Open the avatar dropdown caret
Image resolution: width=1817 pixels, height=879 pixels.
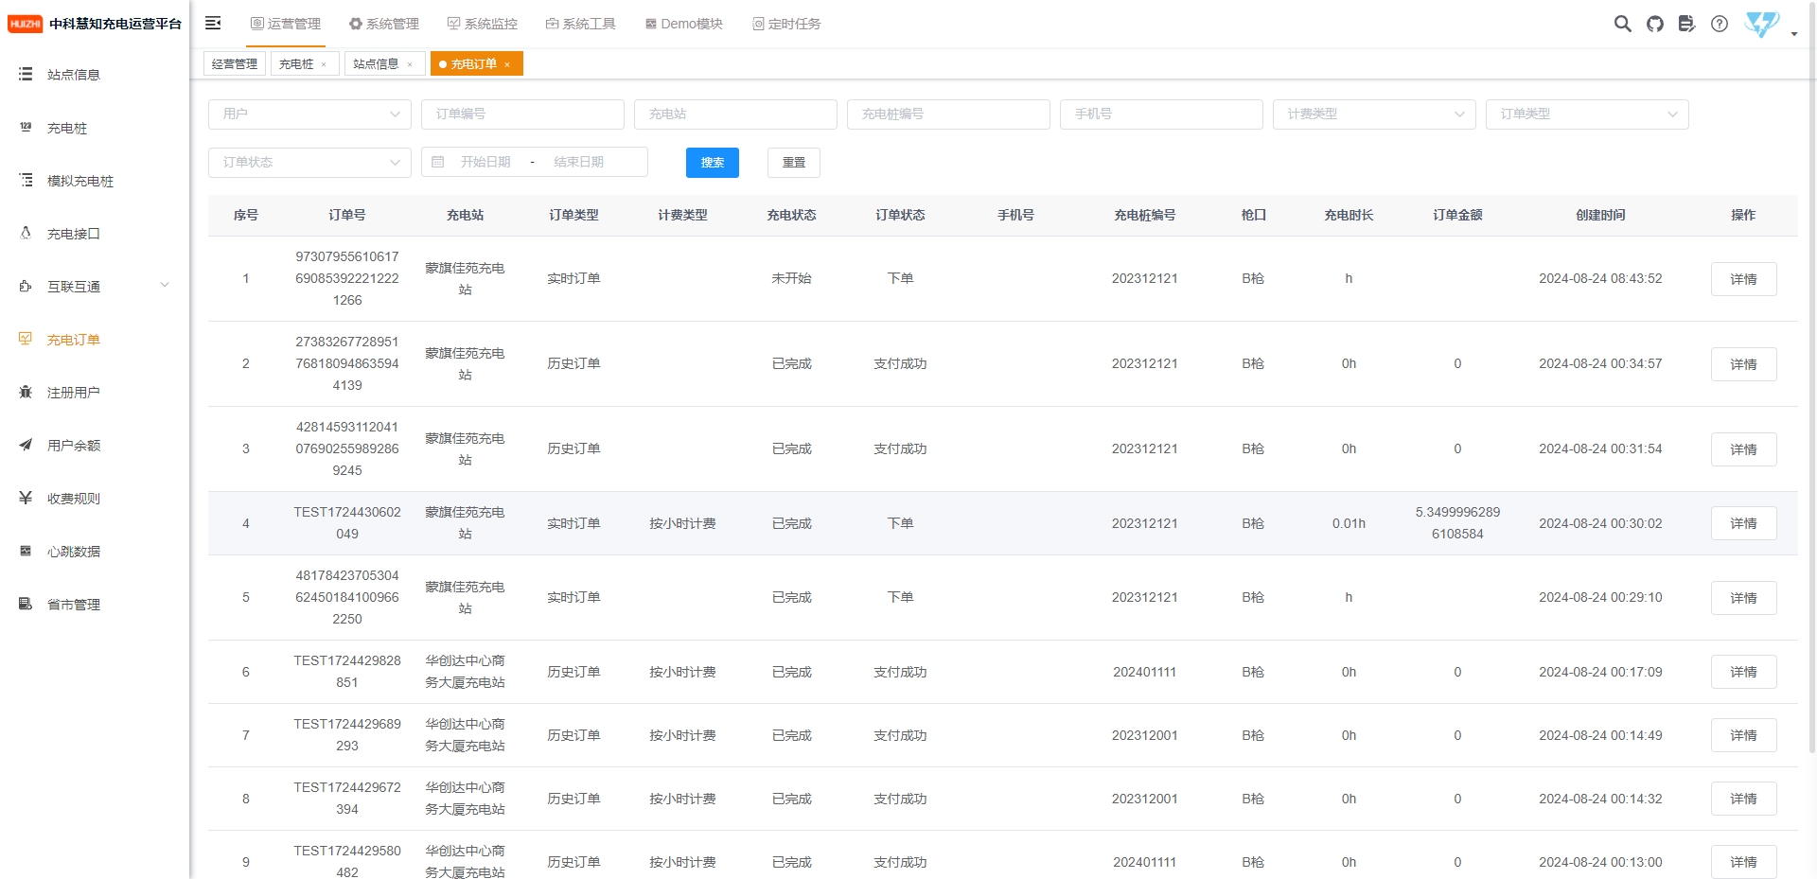[x=1794, y=34]
